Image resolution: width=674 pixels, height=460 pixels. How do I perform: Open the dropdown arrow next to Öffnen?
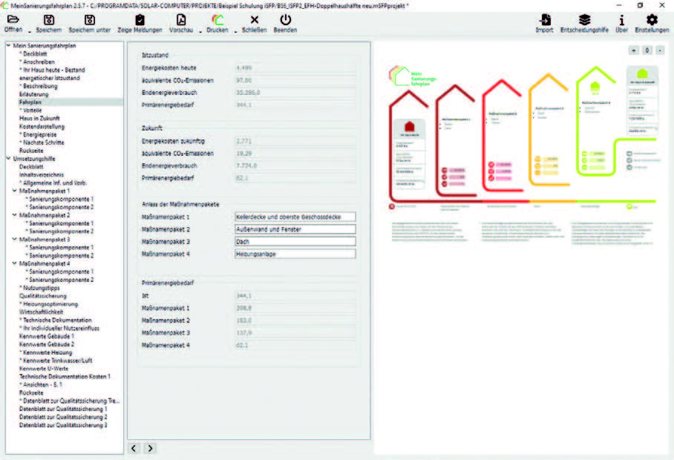(x=29, y=31)
